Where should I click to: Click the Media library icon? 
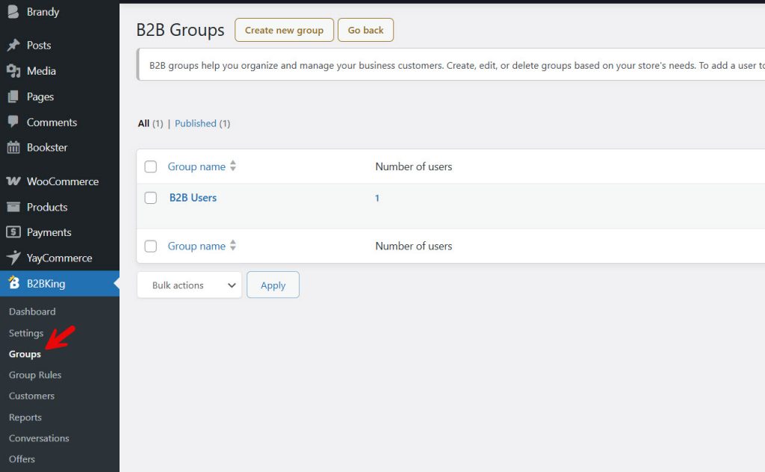[13, 70]
